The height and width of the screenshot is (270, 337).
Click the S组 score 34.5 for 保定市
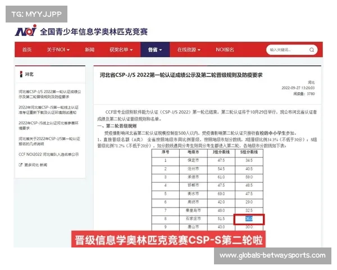point(249,160)
